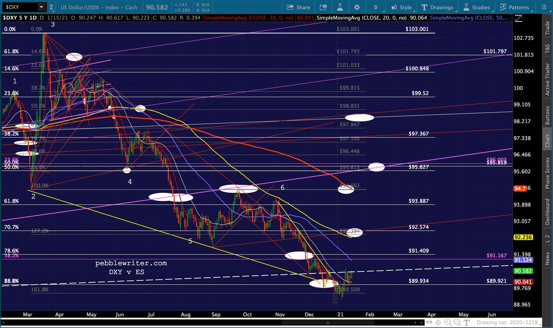This screenshot has height=328, width=553.
Task: Open the D timeframe dropdown
Action: pos(376,7)
